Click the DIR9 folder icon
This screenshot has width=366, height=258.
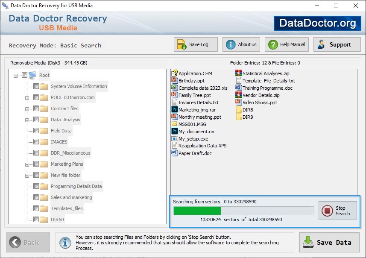click(x=239, y=117)
